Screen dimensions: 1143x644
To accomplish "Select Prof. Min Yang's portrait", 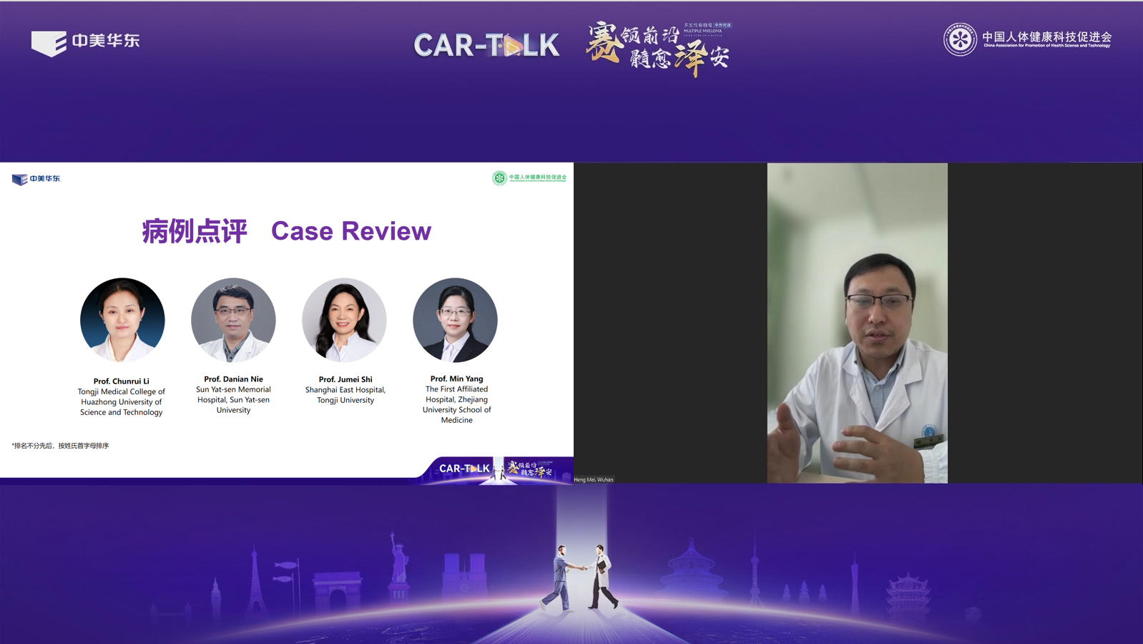I will point(455,320).
